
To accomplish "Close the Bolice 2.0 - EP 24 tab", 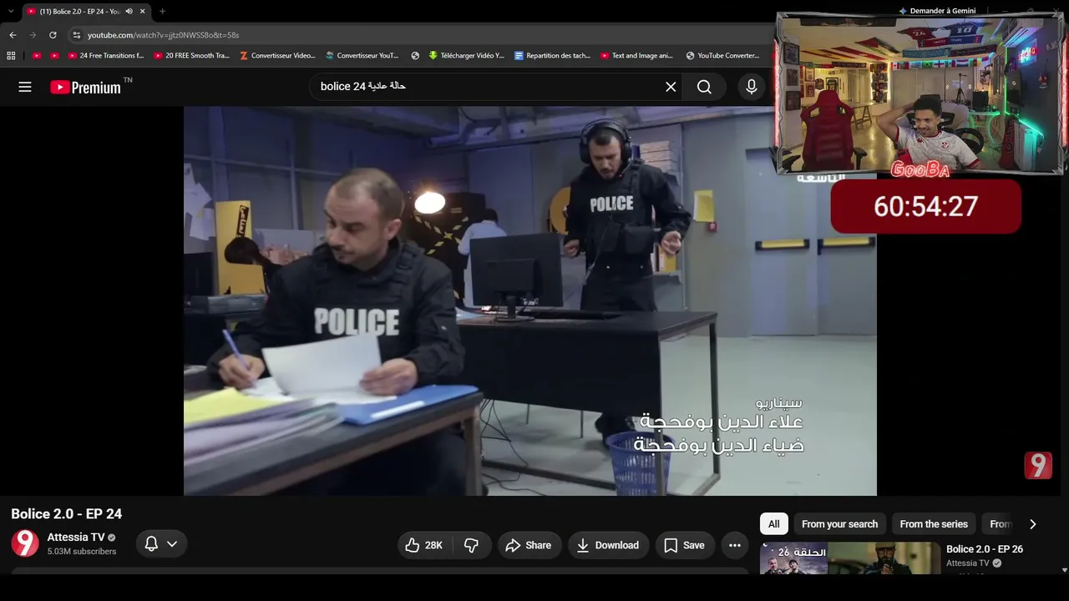I will [x=143, y=12].
